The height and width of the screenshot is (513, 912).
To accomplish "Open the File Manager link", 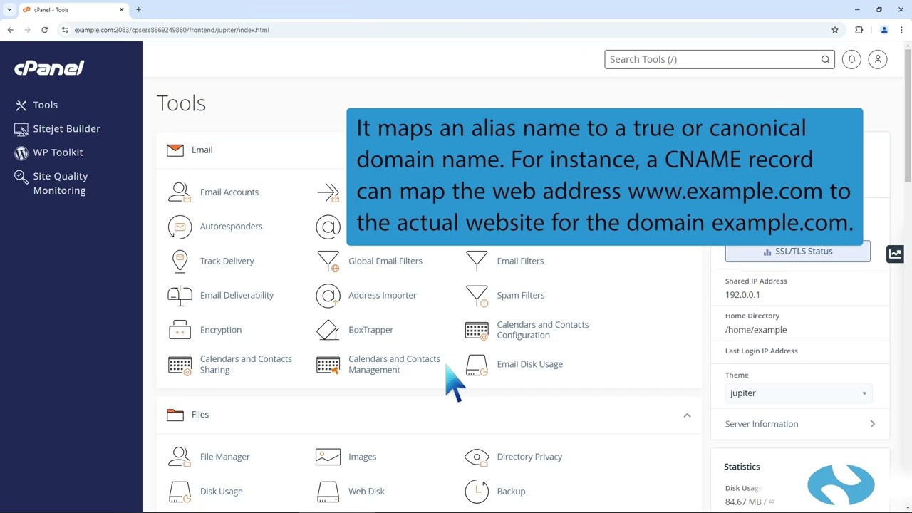I will [x=225, y=457].
